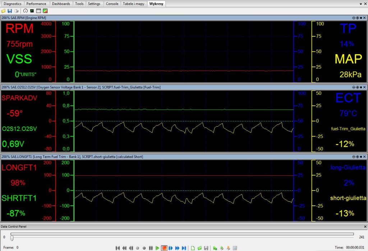The width and height of the screenshot is (368, 251).
Task: Close the Engine RPM chart panel
Action: (x=364, y=18)
